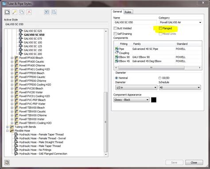Toggle the Mixed Units checkbox
210x169 pixels.
tap(160, 34)
